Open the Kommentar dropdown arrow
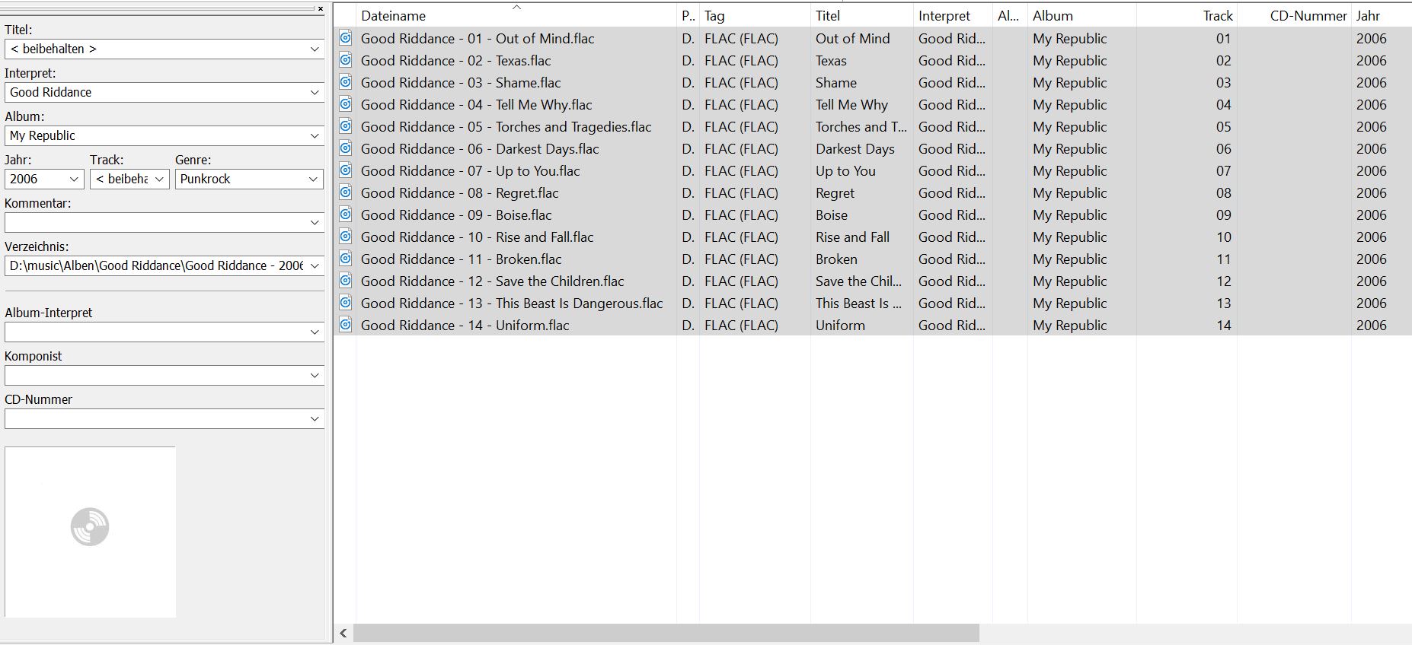1412x645 pixels. [315, 222]
